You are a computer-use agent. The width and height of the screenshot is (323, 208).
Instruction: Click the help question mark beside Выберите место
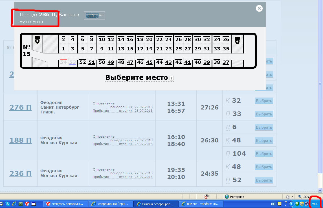[x=171, y=78]
